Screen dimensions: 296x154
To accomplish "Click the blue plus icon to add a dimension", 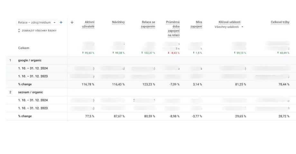I will [x=61, y=22].
